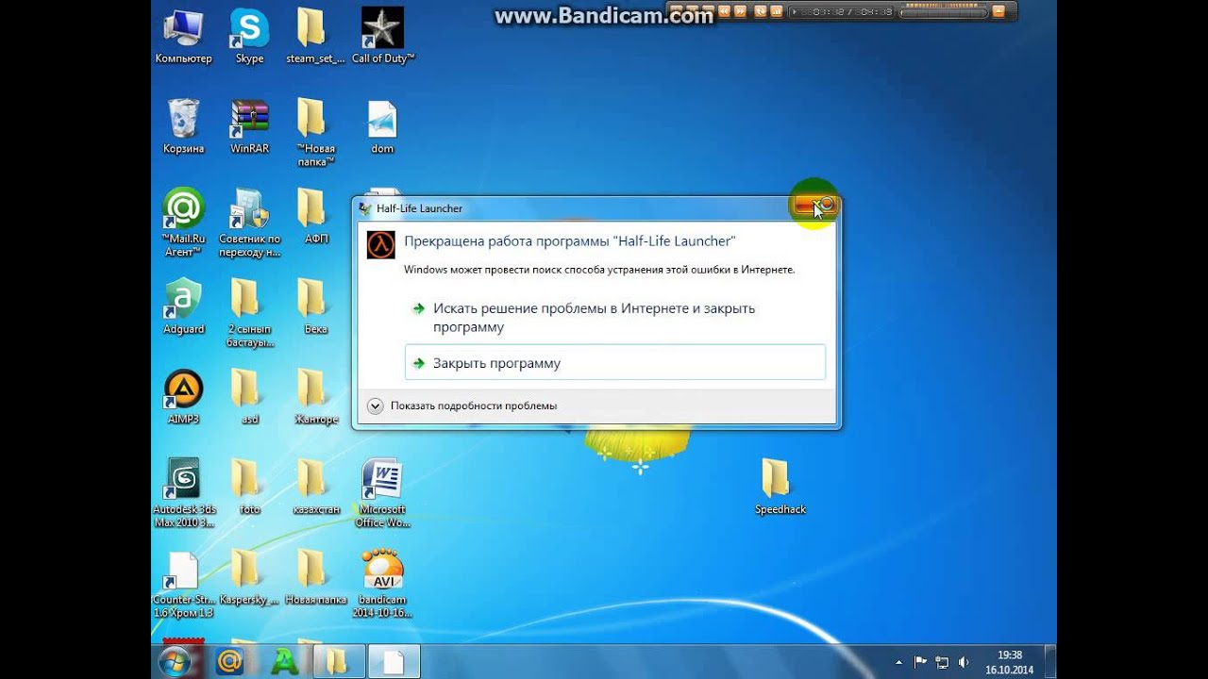
Task: Select the Бека folder
Action: click(315, 306)
